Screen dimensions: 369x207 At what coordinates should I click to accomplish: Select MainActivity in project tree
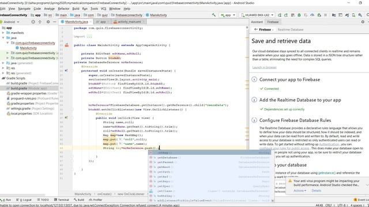coord(28,48)
